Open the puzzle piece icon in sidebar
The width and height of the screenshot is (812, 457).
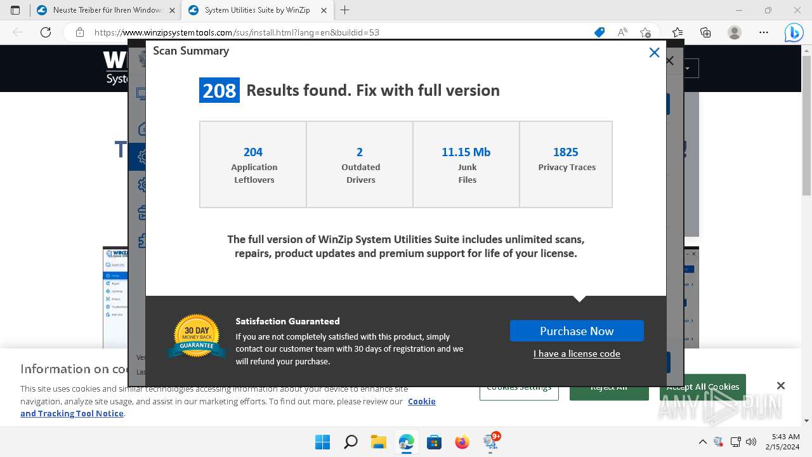142,240
